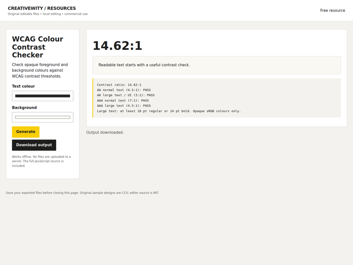Click the 'Save your exported files' footer text
The image size is (353, 265).
(x=82, y=193)
